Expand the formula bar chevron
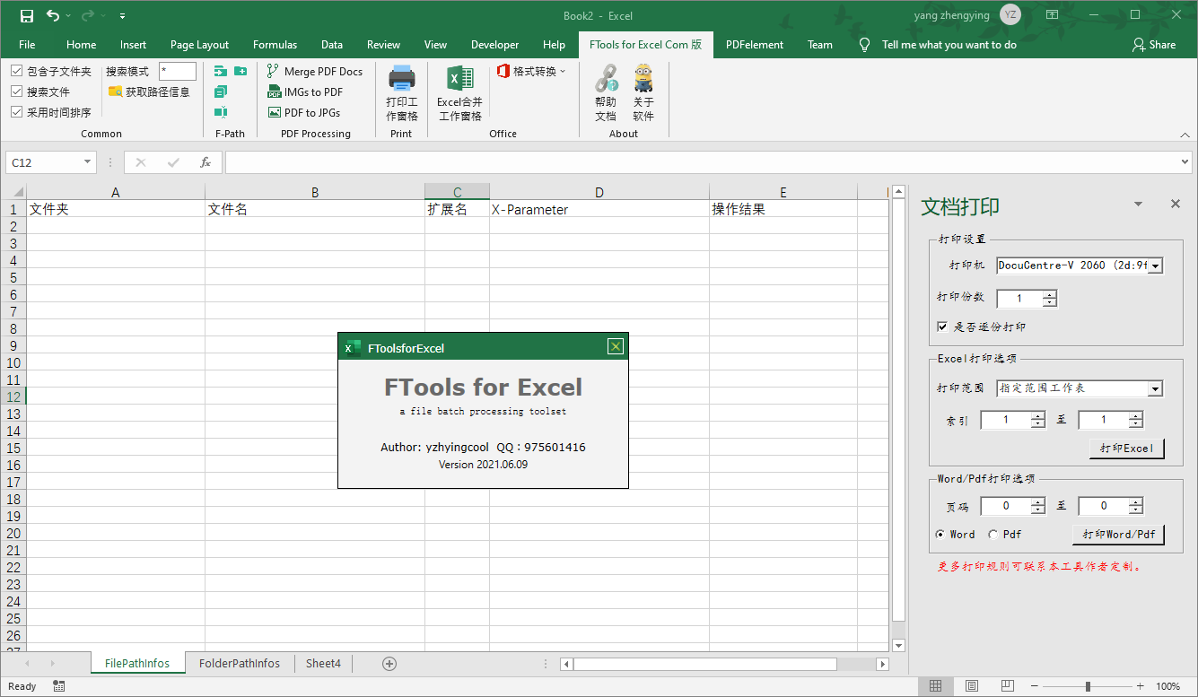 coord(1185,162)
